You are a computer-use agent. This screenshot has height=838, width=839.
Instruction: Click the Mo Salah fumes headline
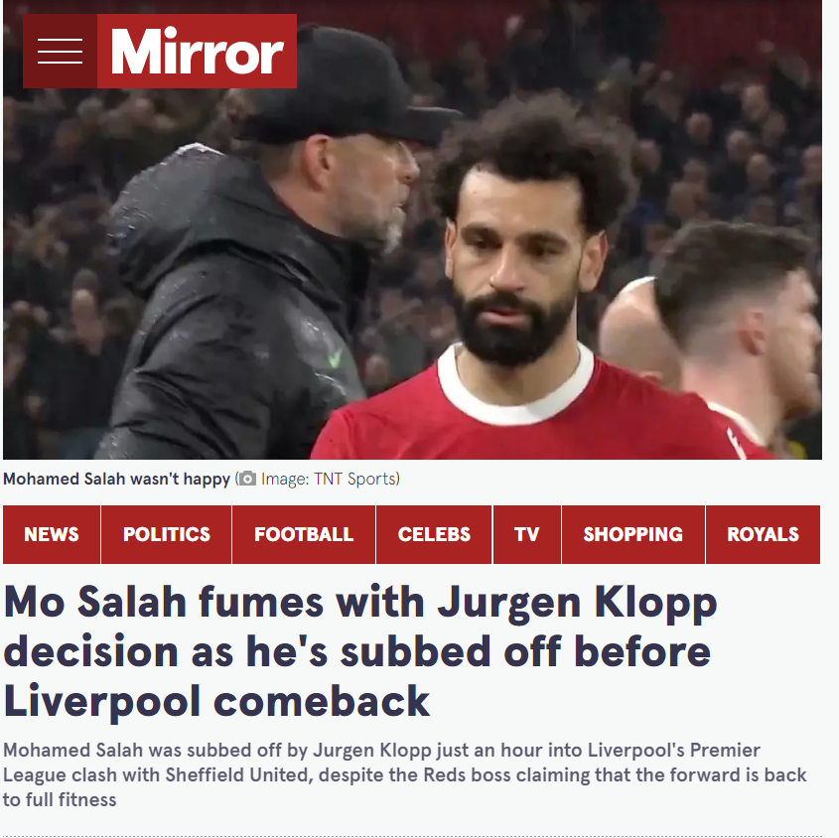point(360,651)
